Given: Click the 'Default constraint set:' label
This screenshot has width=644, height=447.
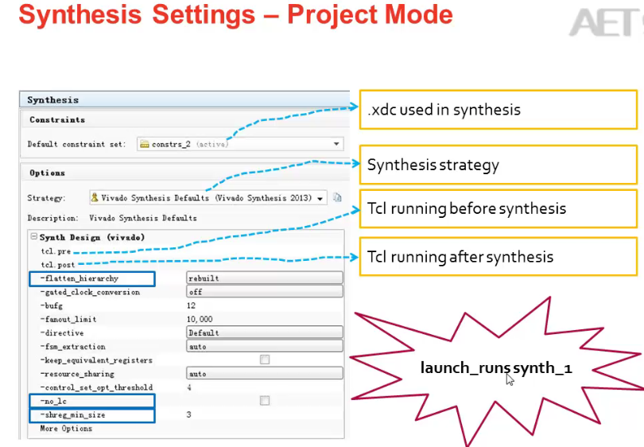Looking at the screenshot, I should [x=76, y=144].
